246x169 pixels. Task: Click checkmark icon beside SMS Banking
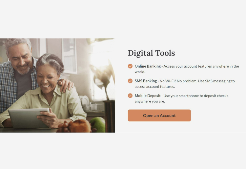point(130,81)
